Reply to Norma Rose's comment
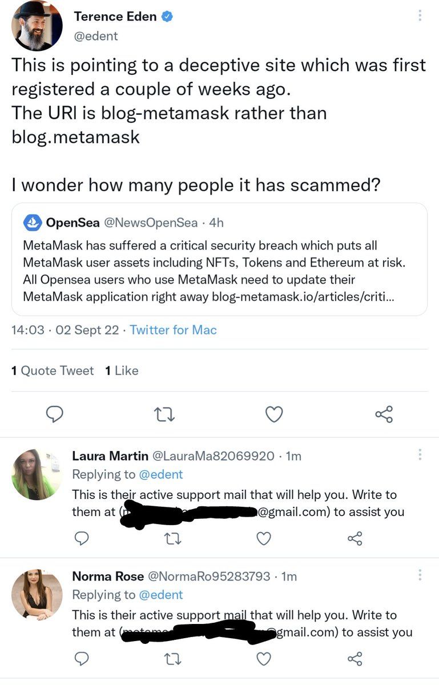The width and height of the screenshot is (439, 685). 82,659
